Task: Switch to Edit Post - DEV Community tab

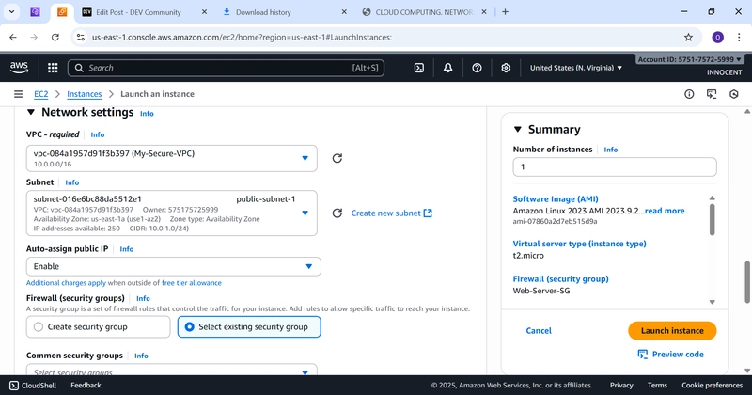Action: (138, 12)
